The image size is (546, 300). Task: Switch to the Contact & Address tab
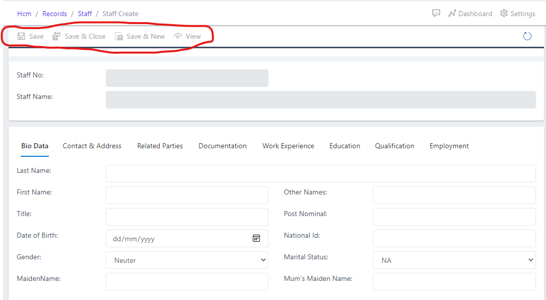click(92, 146)
